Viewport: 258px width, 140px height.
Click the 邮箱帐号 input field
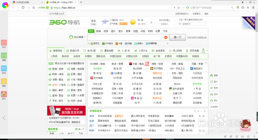tap(194, 24)
